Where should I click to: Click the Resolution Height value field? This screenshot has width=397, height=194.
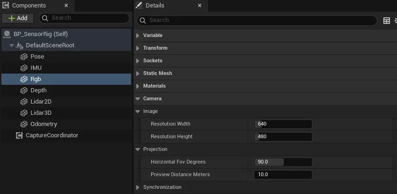coord(283,137)
